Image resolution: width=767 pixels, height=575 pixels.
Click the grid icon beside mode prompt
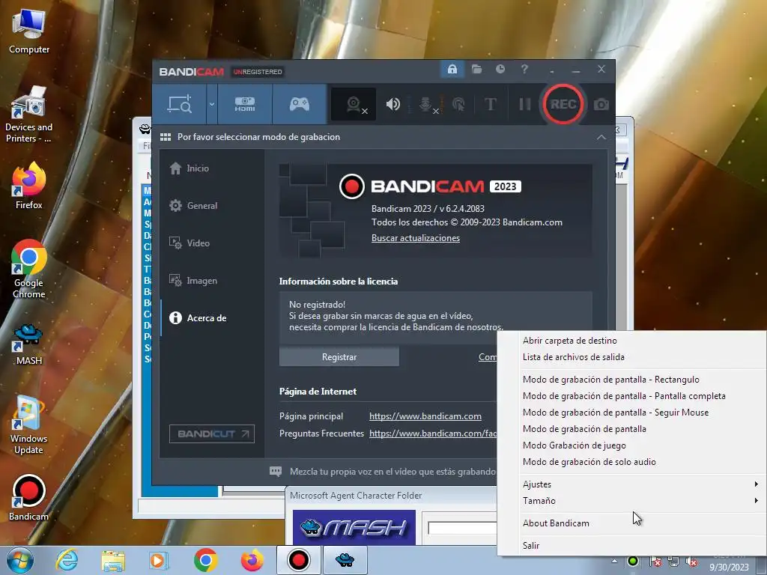pos(166,137)
